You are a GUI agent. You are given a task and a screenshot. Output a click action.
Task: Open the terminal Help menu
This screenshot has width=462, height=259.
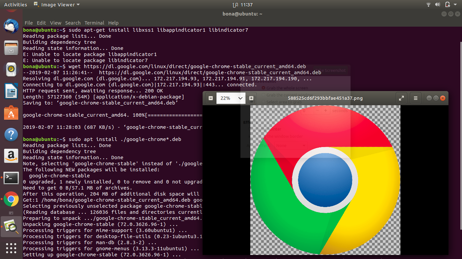[113, 23]
